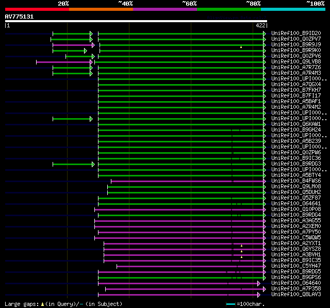Viewport: 330px width, 308px height.
Task: Select the UniRef100_B9RDG4 label
Action: coord(296,215)
